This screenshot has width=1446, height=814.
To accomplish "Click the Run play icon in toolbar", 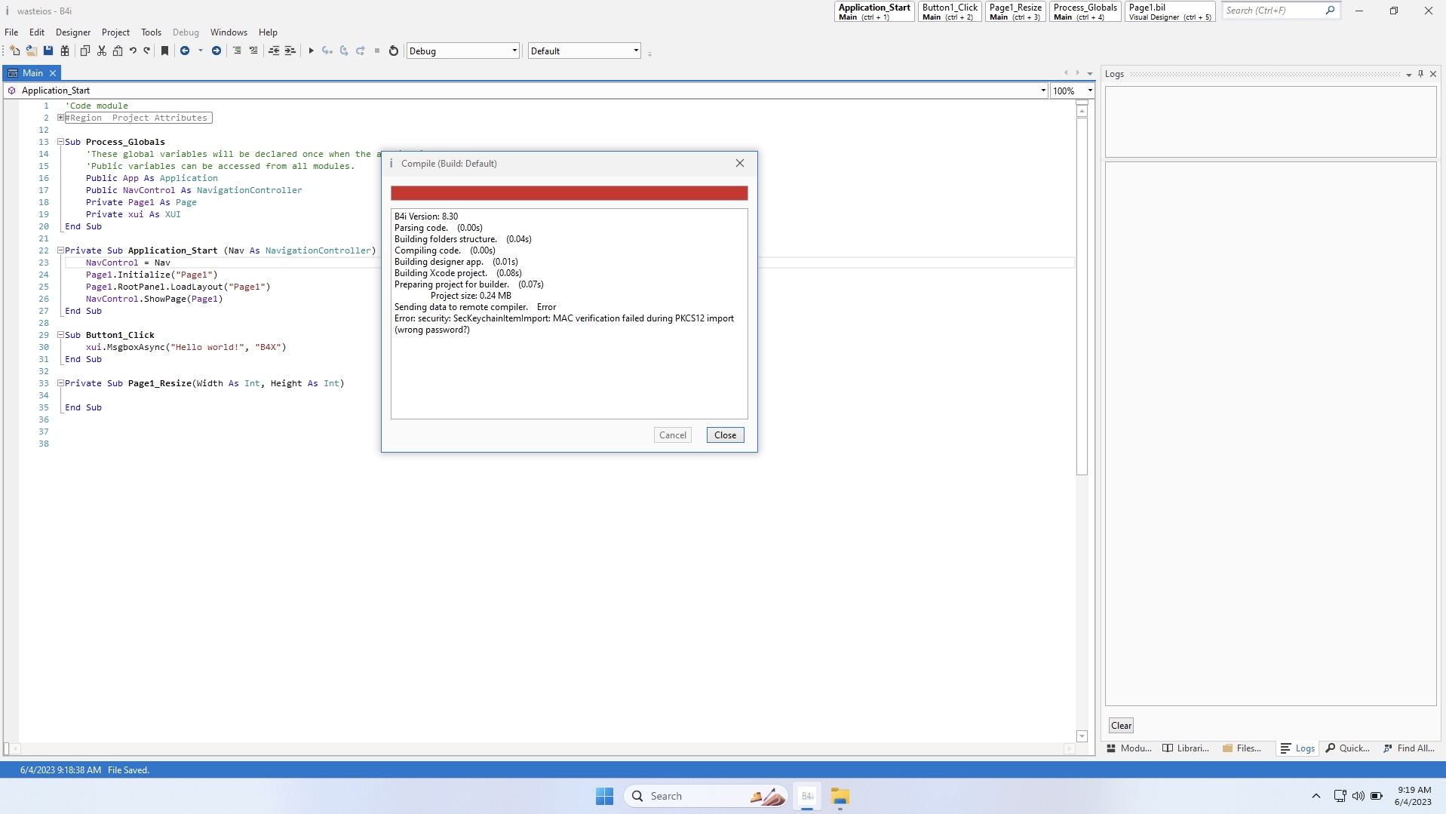I will coord(311,51).
